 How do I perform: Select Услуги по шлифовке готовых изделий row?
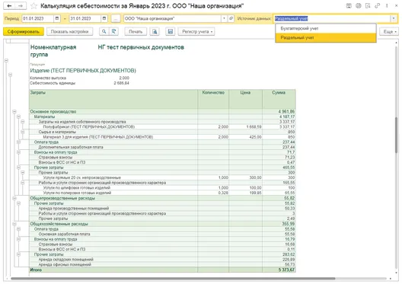point(162,188)
